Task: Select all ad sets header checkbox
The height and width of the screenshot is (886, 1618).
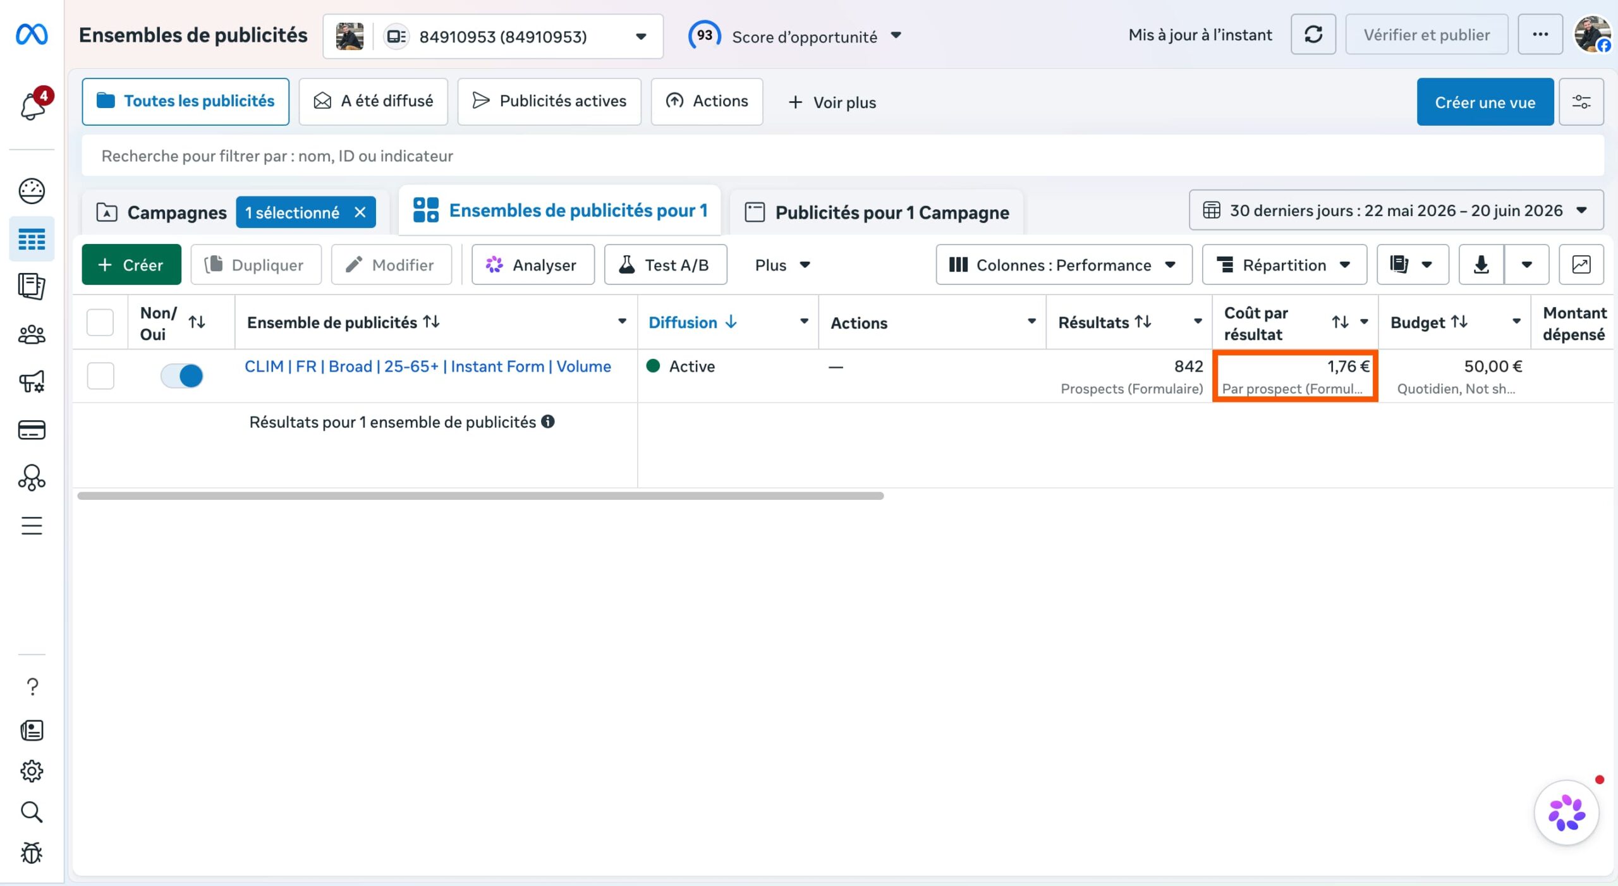Action: (100, 322)
